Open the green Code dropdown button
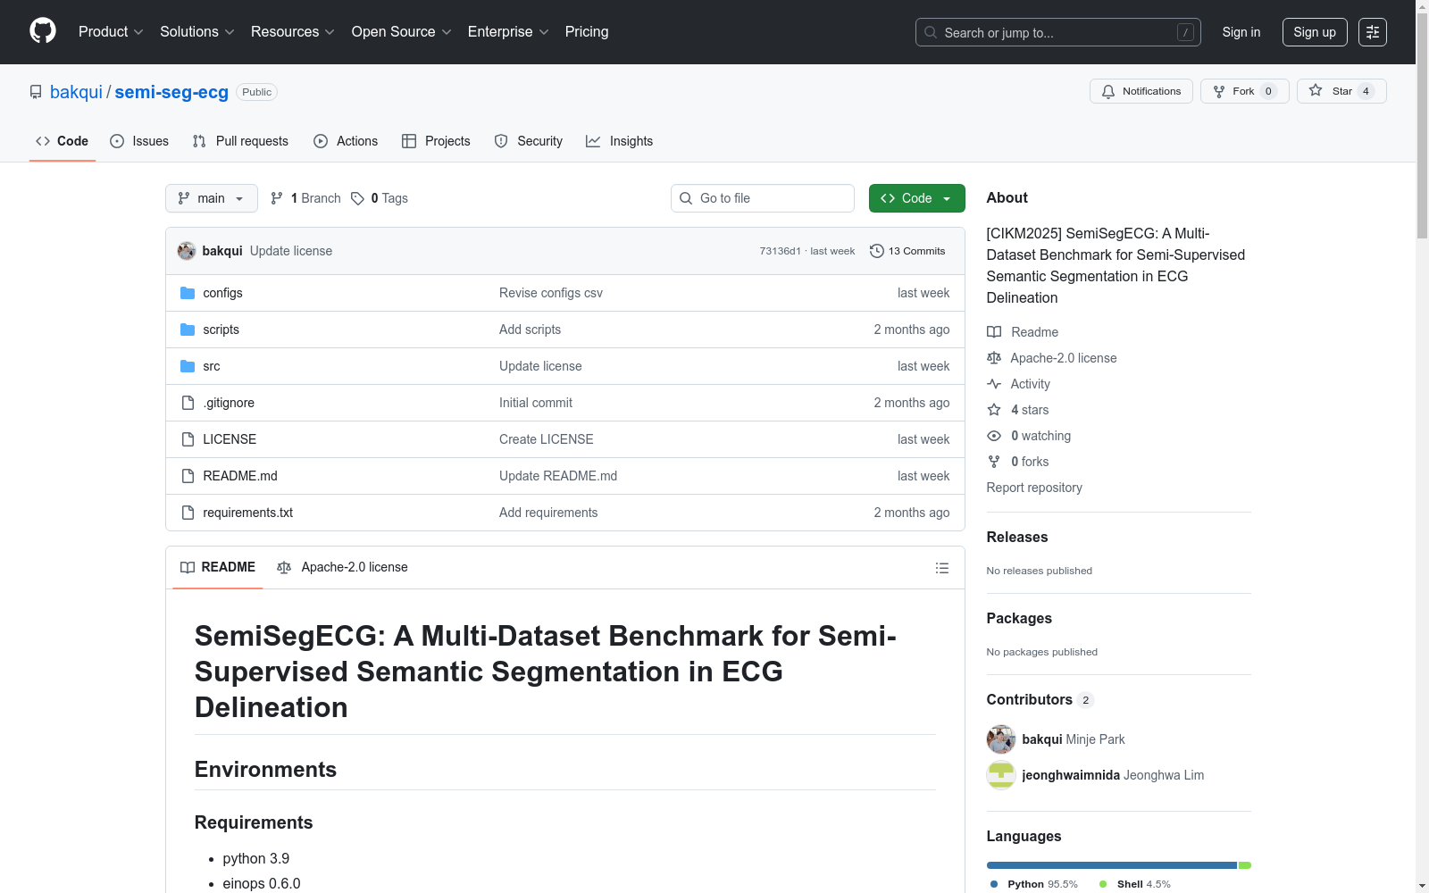The height and width of the screenshot is (893, 1429). (x=917, y=198)
